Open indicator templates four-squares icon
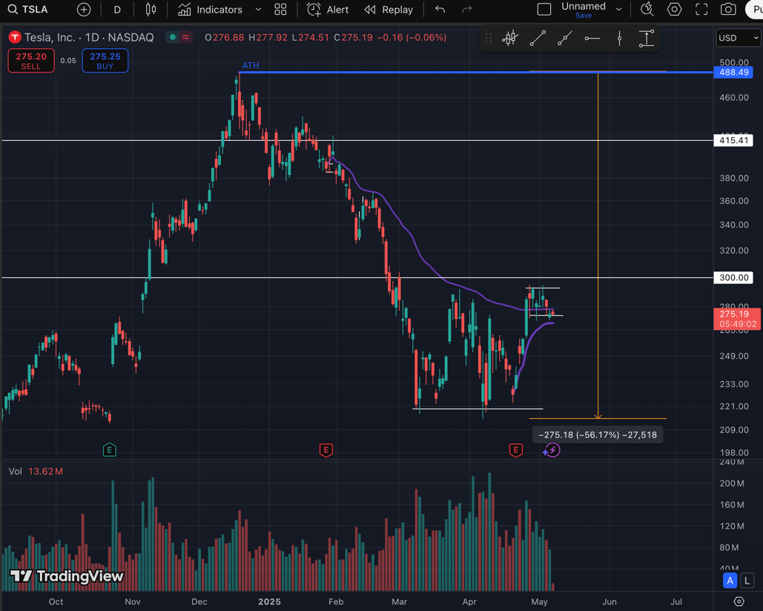 pos(280,10)
